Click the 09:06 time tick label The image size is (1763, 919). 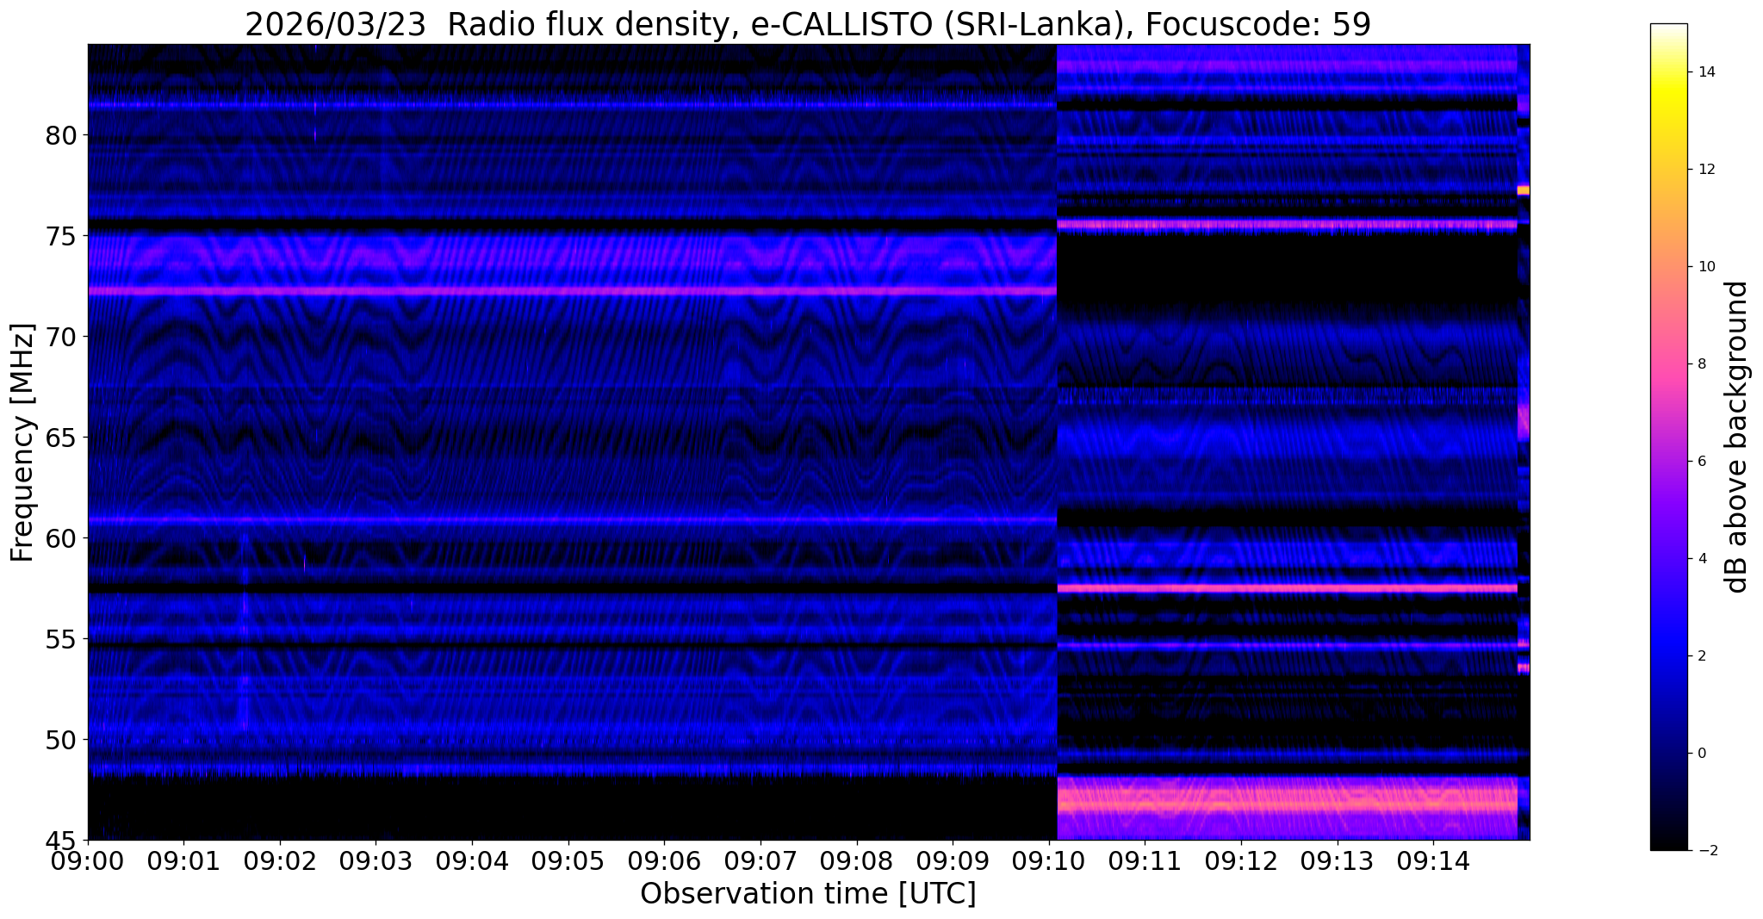(x=664, y=860)
